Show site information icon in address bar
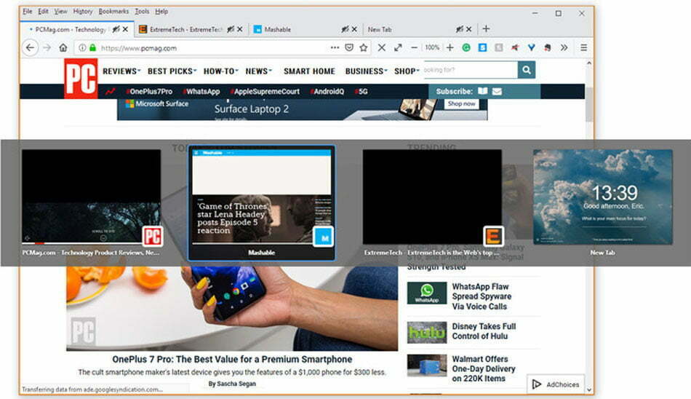Viewport: 691px width, 399px height. point(82,47)
